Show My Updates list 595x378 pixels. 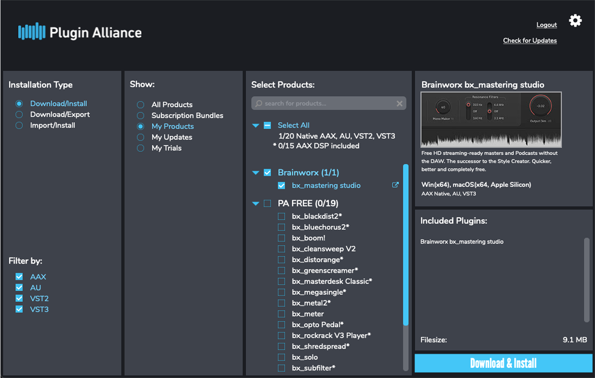pyautogui.click(x=140, y=137)
